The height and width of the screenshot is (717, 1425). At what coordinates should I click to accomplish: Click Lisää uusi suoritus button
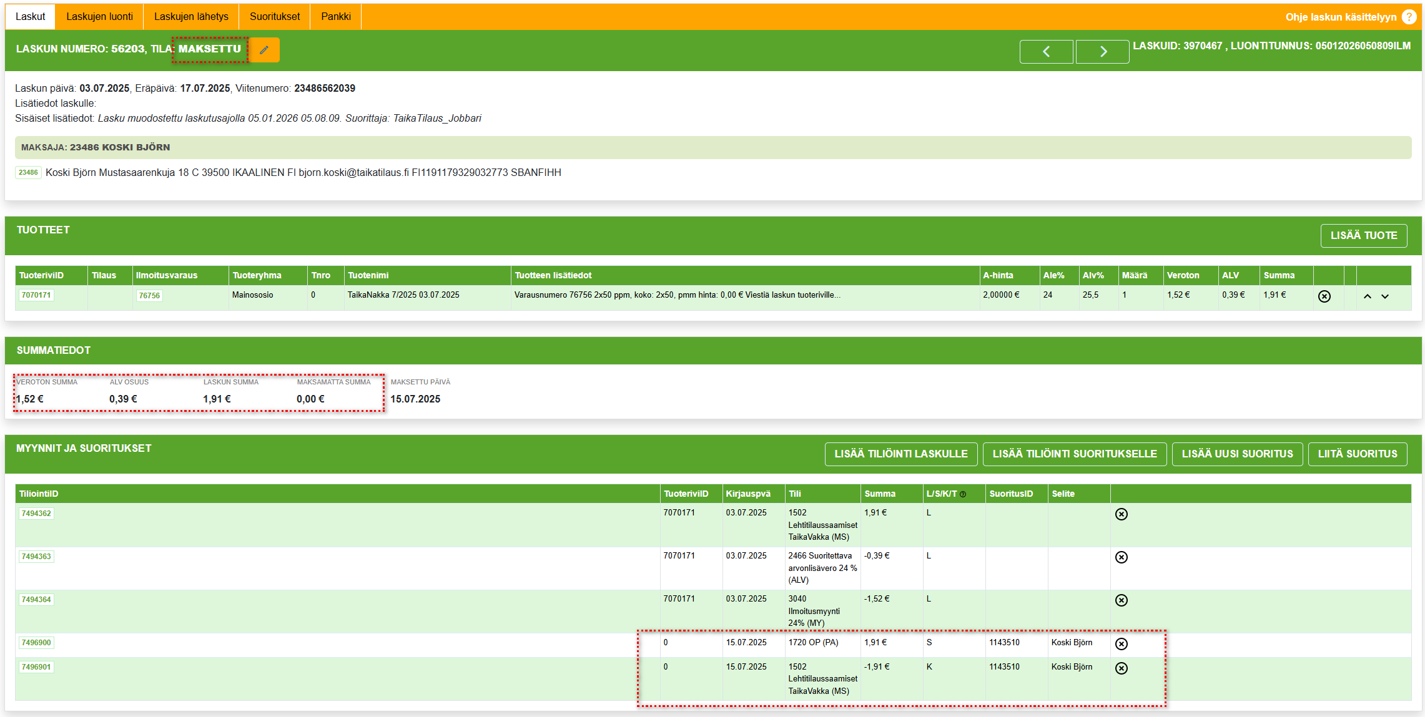point(1237,454)
